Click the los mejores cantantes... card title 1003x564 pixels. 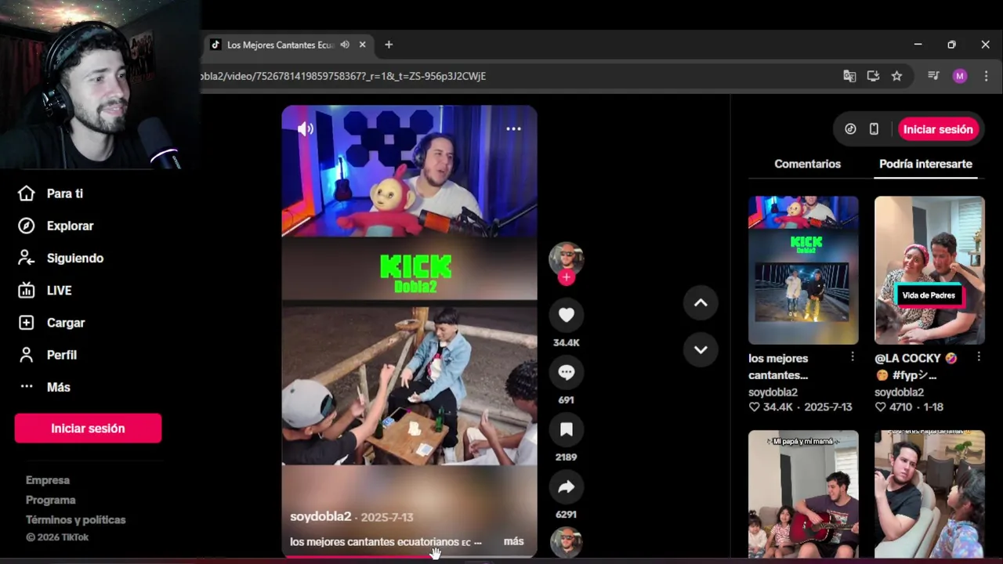click(778, 367)
